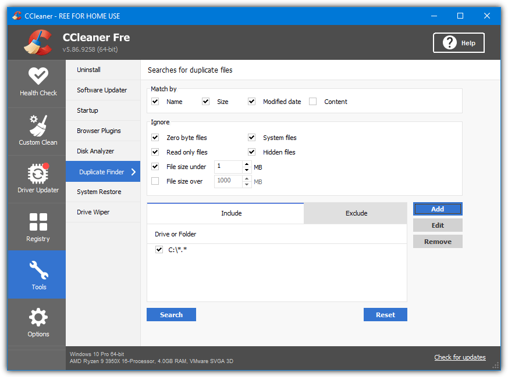Viewport: 508px width, 377px height.
Task: Switch to the Include tab
Action: [x=226, y=213]
